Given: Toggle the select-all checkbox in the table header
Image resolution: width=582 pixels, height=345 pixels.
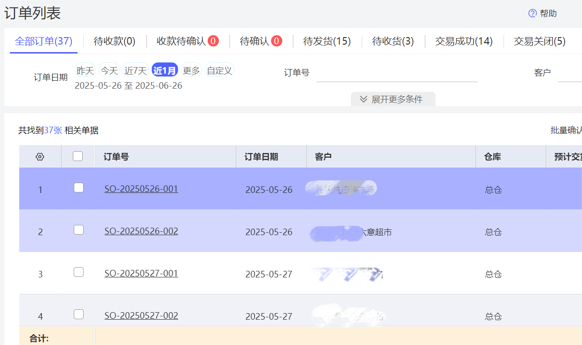Looking at the screenshot, I should 78,156.
